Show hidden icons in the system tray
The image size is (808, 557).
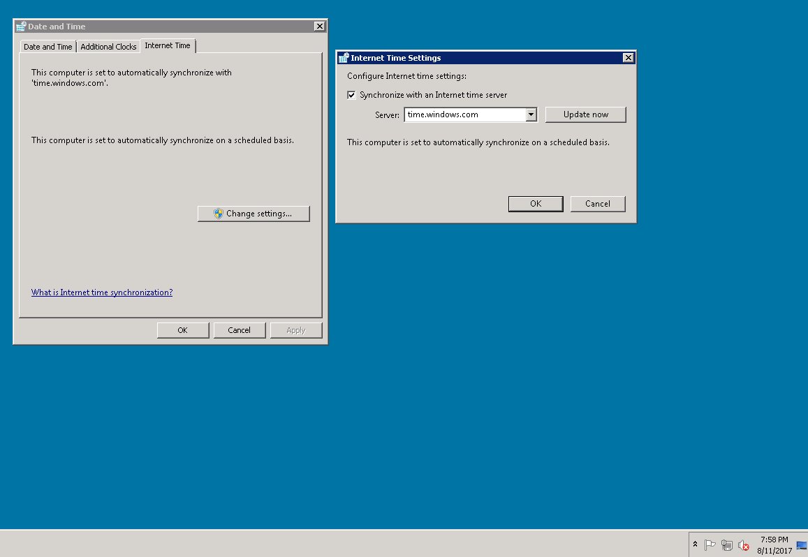(x=695, y=544)
